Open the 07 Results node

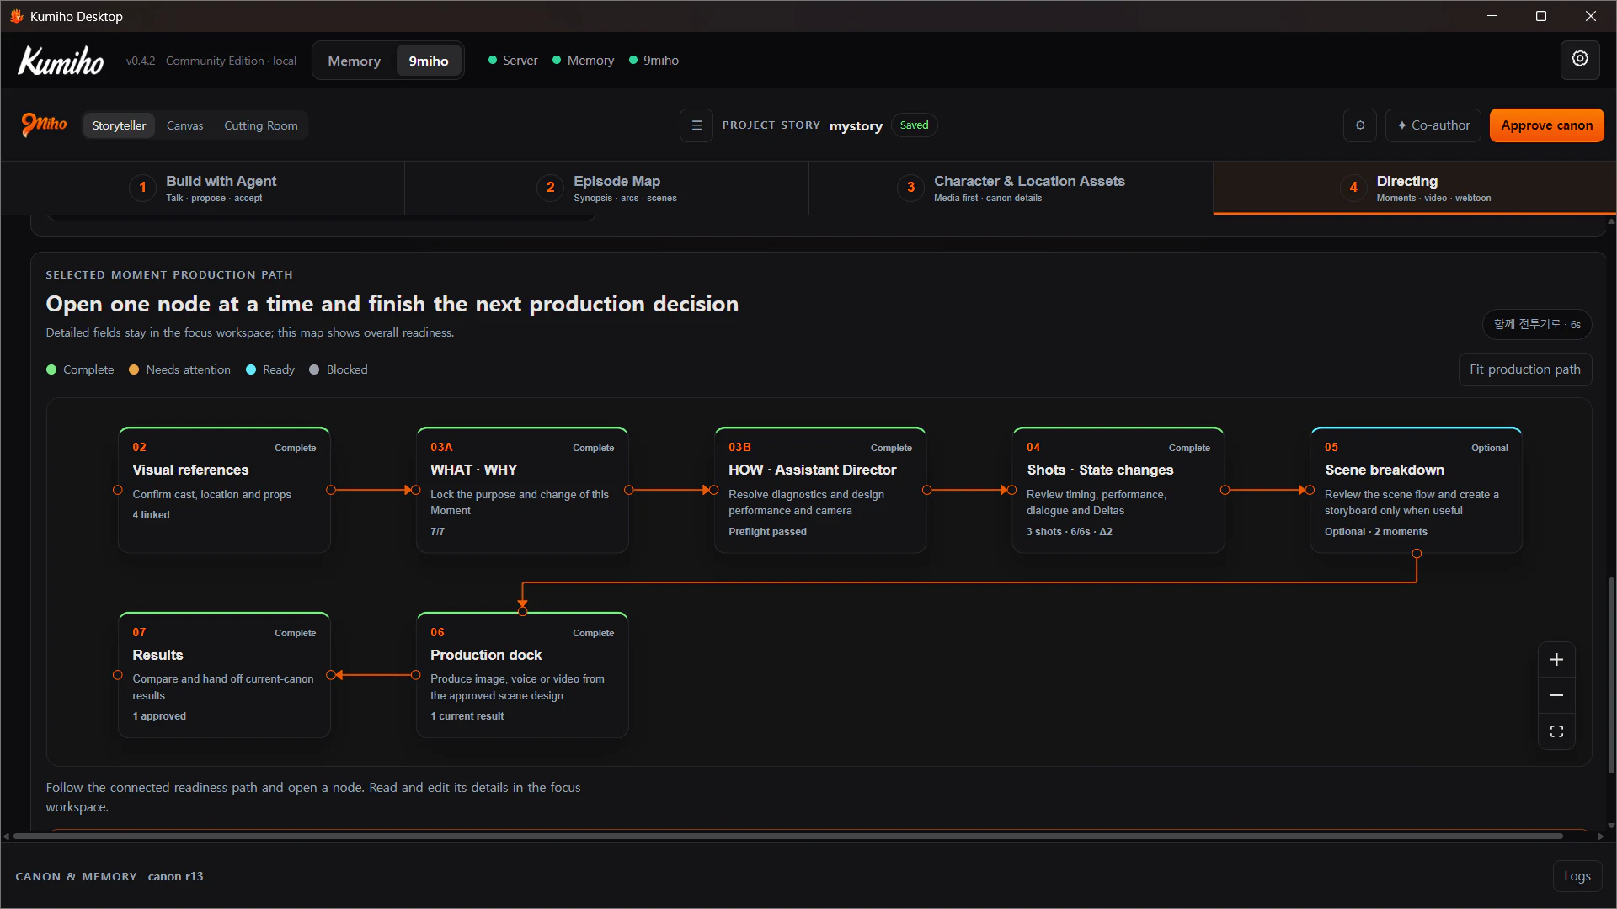224,675
